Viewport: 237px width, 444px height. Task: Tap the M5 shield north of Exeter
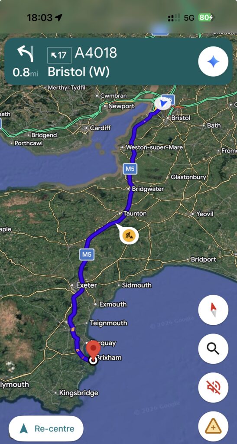point(87,254)
